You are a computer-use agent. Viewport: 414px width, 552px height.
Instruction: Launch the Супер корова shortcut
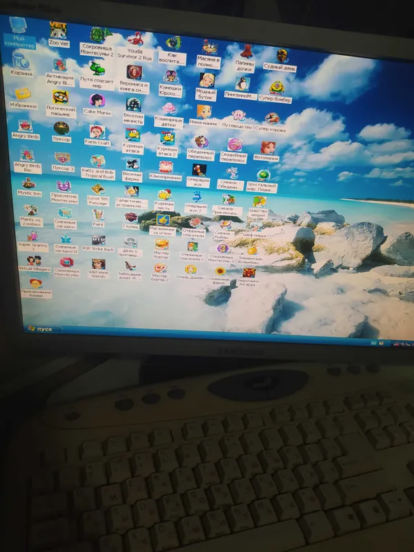[270, 123]
